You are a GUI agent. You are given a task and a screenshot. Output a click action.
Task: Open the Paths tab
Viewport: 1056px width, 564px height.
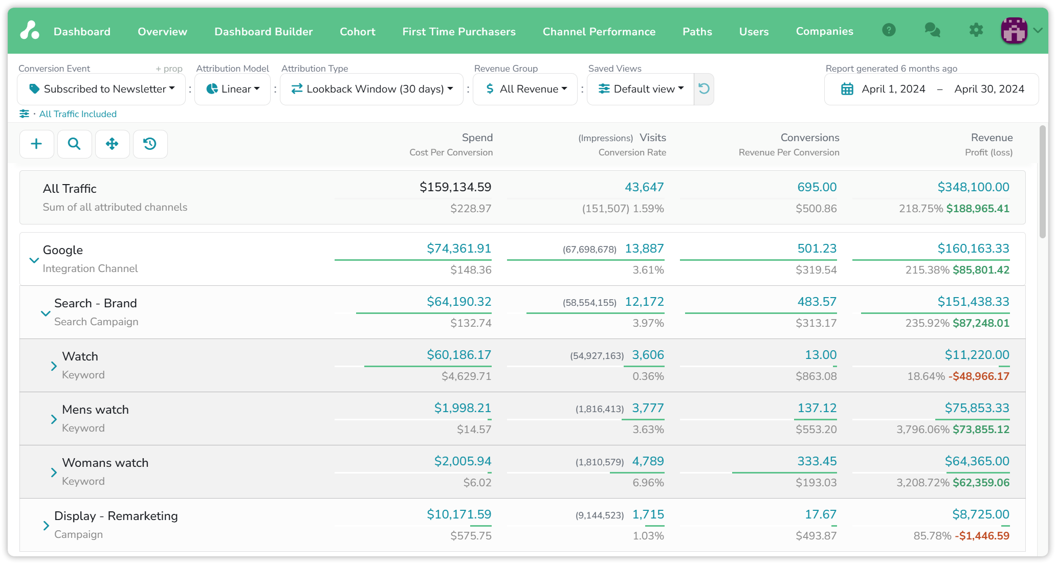(697, 32)
